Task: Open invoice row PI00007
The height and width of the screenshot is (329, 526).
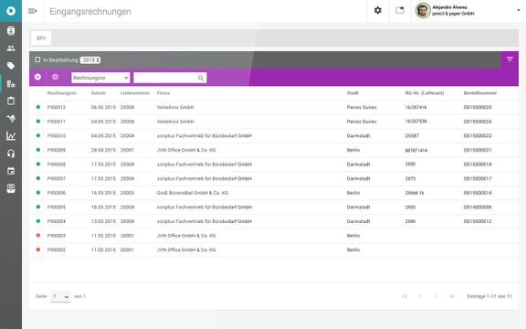Action: pyautogui.click(x=274, y=178)
